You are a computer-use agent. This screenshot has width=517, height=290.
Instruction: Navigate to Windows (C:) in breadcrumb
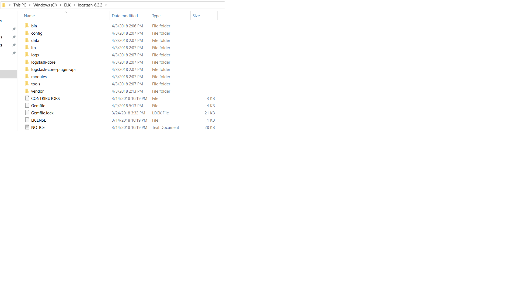click(45, 5)
